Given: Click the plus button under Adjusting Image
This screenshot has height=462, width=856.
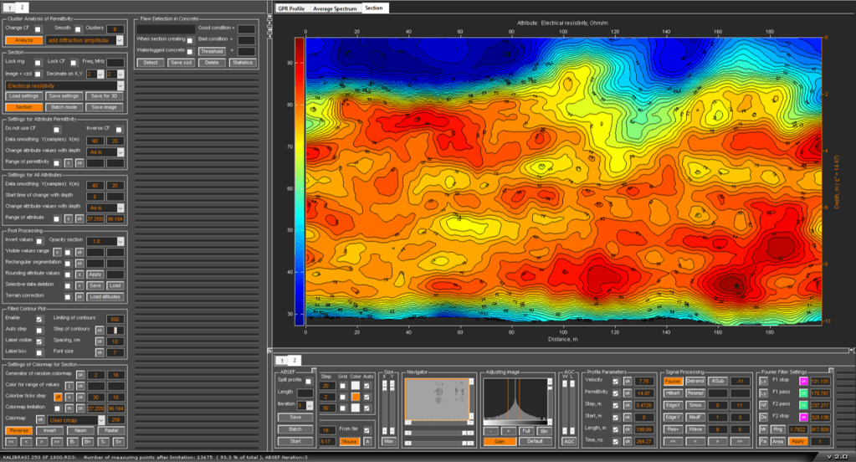Looking at the screenshot, I should pos(508,430).
